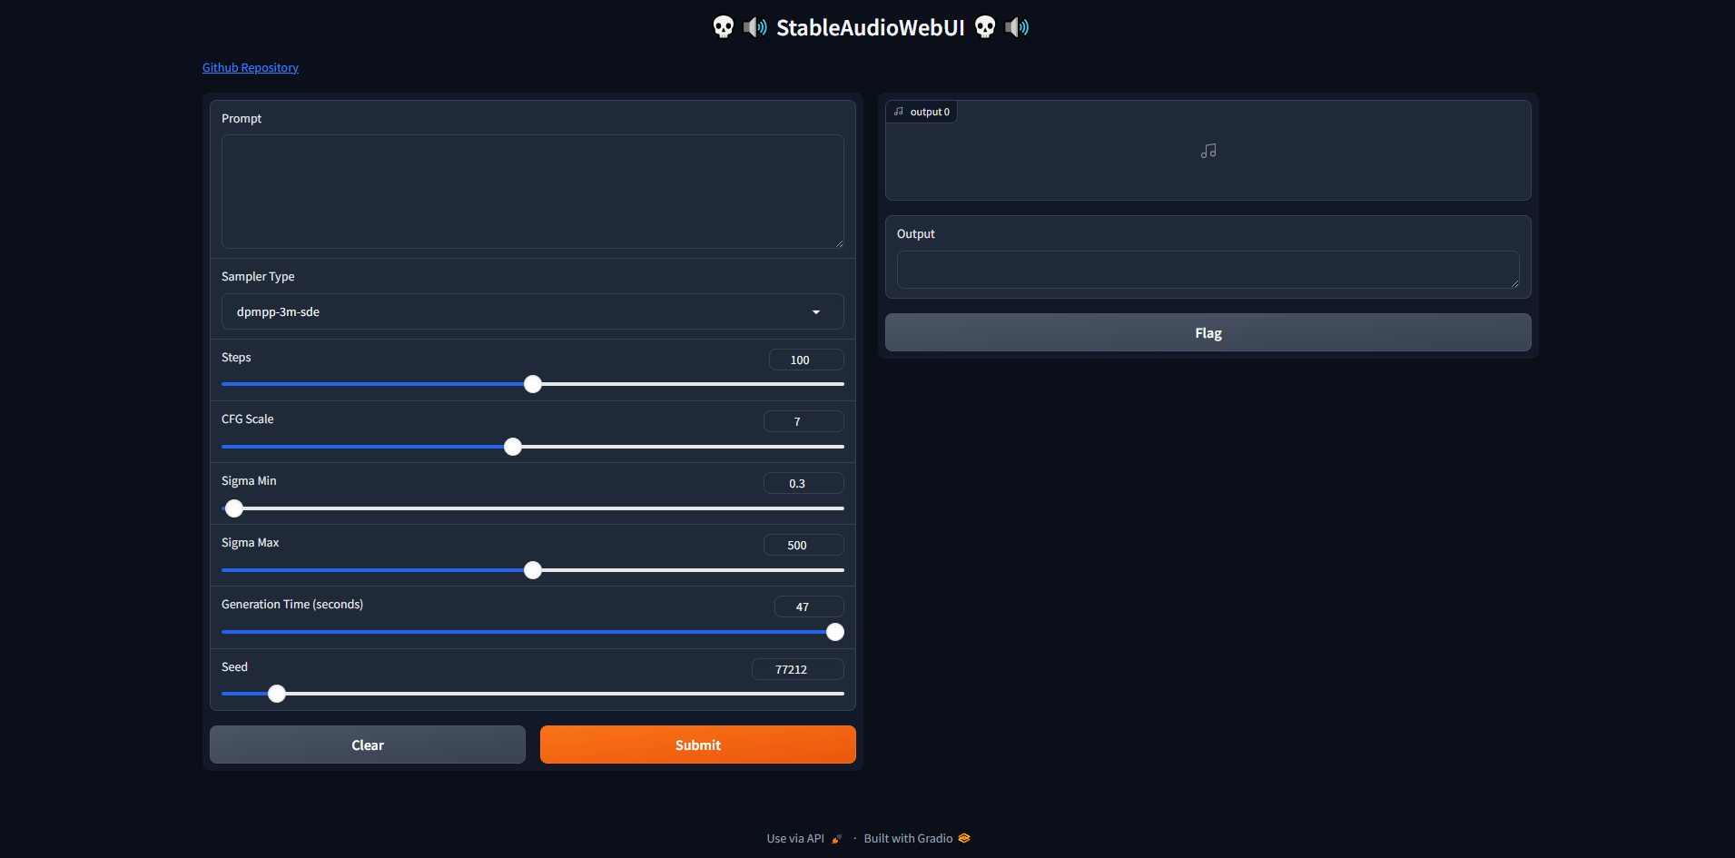
Task: Click the Gradio logo icon in footer
Action: 964,838
